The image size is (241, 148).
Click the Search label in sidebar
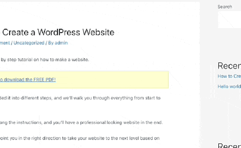coord(225,7)
